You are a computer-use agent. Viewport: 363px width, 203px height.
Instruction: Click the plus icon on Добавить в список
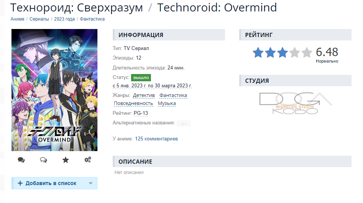click(20, 183)
